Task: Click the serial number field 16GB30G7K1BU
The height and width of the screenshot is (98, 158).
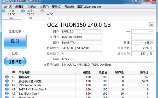Action: tap(81, 37)
